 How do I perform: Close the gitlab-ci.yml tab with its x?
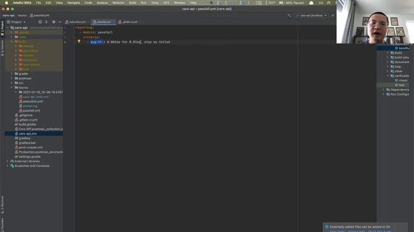coord(140,22)
